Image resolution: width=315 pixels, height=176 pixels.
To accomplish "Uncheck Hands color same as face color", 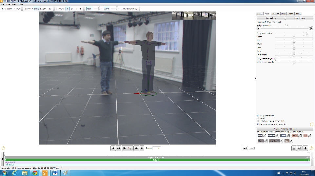I will tap(258, 124).
